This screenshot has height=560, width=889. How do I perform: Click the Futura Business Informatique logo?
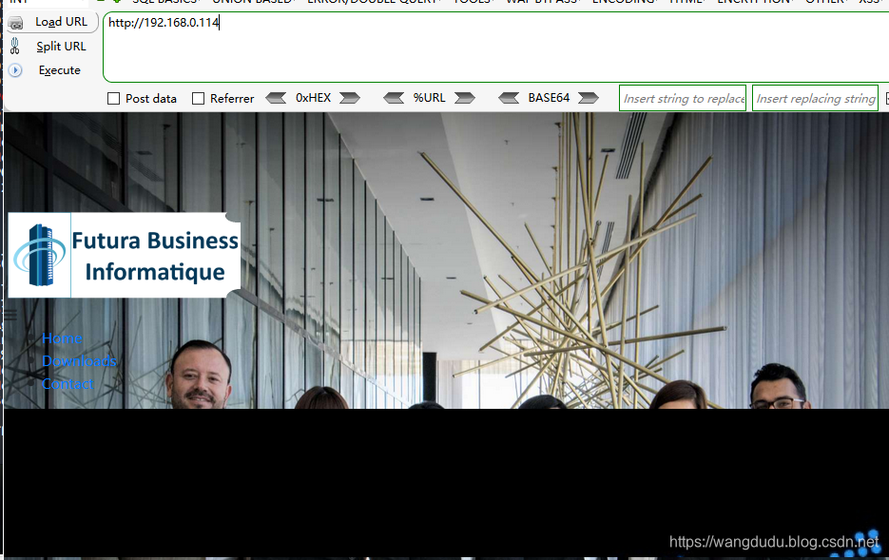tap(125, 255)
